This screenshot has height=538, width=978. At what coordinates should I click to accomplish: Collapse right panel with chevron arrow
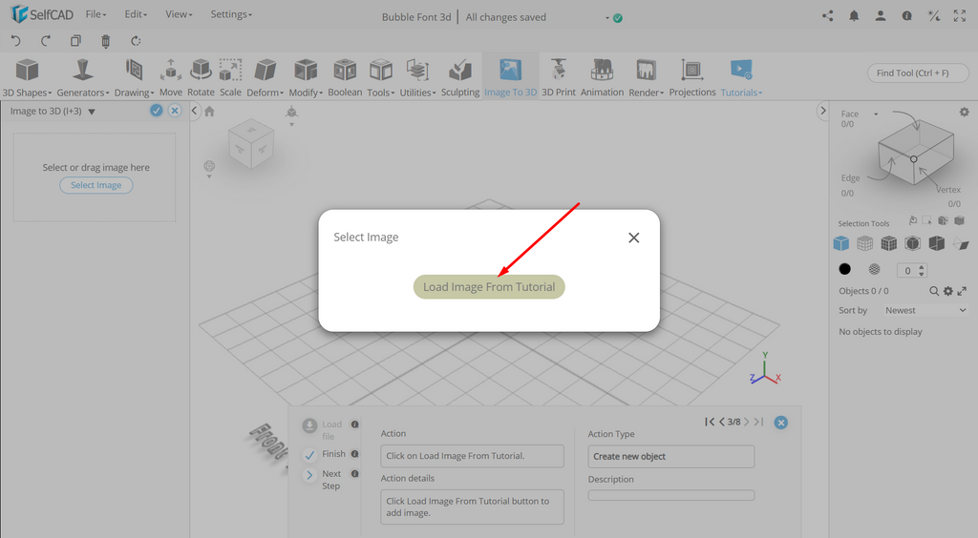tap(822, 111)
